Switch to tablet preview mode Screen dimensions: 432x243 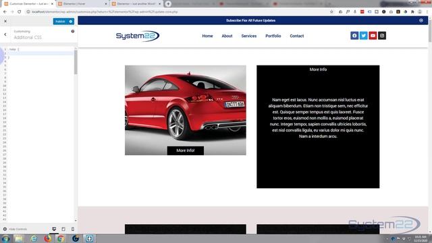[x=63, y=229]
